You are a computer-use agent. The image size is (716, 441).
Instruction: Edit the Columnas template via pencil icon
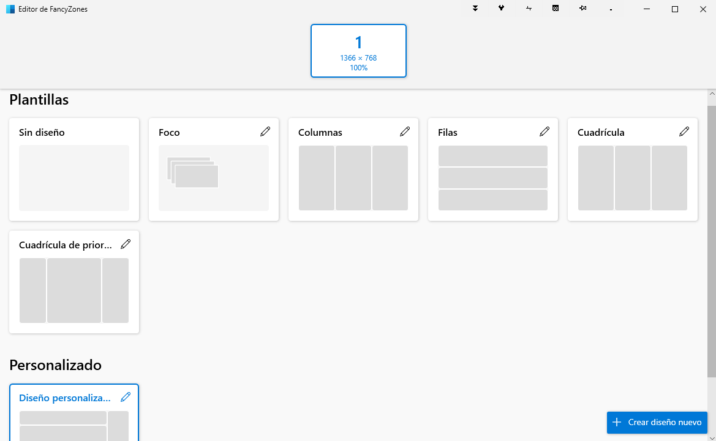coord(404,132)
